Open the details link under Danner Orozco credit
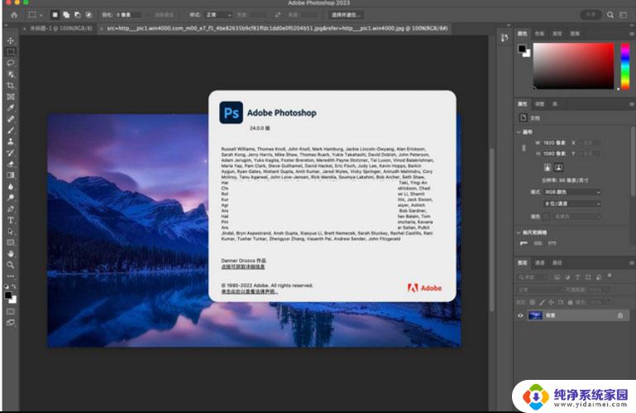The width and height of the screenshot is (636, 413). [x=243, y=267]
